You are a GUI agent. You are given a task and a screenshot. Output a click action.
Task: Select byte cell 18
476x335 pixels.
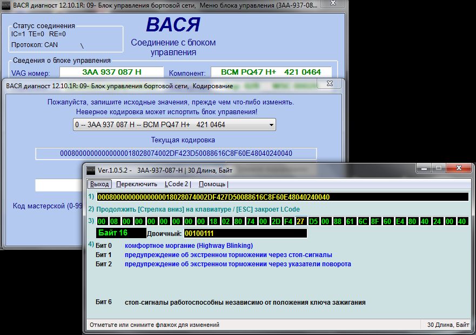pyautogui.click(x=213, y=221)
